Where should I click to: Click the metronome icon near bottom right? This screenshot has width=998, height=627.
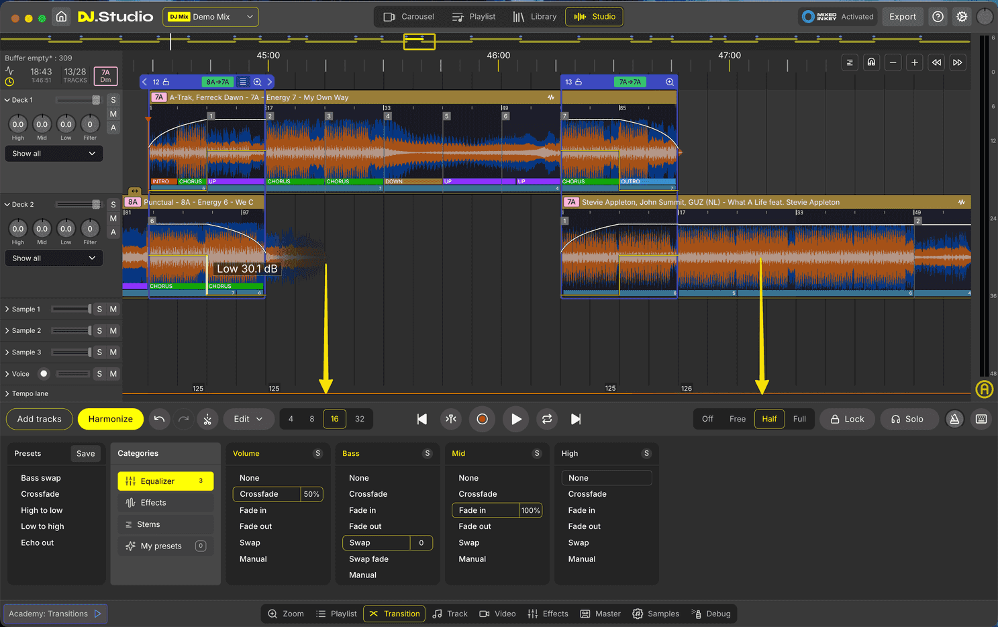click(x=954, y=419)
